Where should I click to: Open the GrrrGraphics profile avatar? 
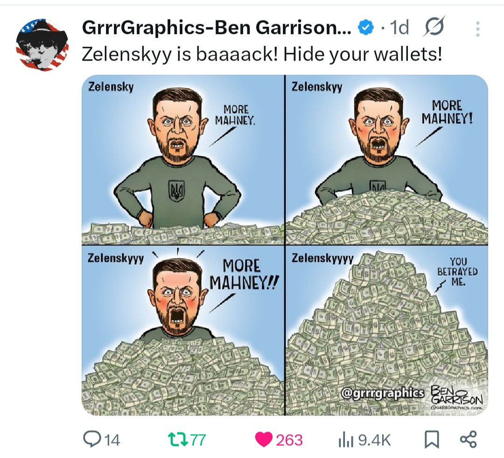42,45
